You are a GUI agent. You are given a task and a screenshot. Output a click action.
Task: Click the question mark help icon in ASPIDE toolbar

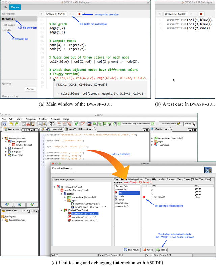coord(114,123)
